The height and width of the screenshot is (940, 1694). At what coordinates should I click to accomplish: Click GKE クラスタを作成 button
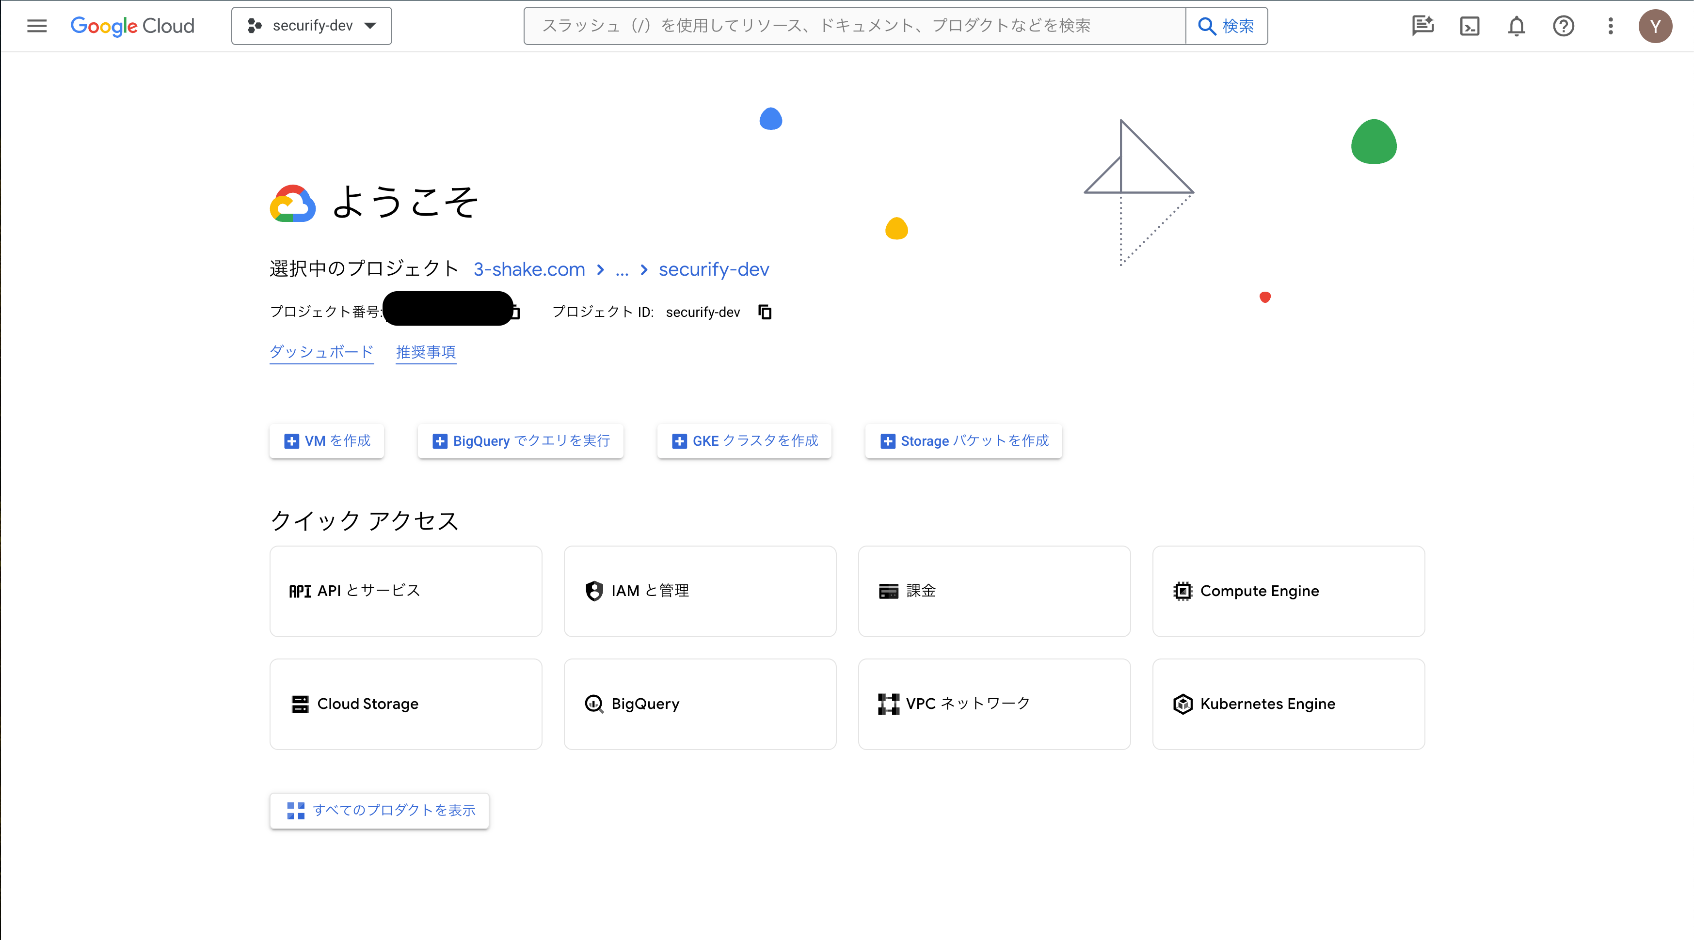coord(744,440)
